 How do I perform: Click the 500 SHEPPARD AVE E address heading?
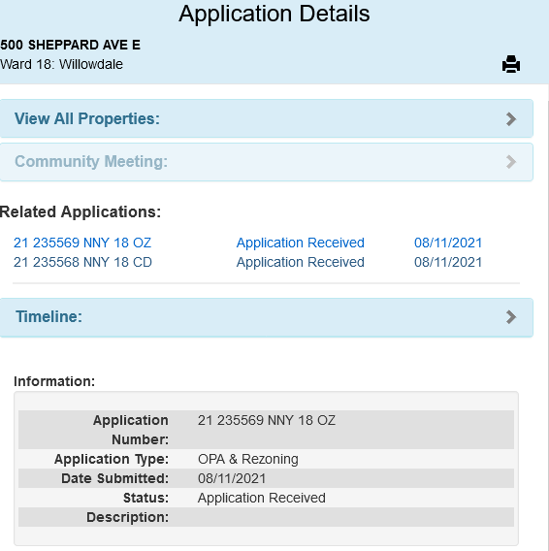pos(70,45)
